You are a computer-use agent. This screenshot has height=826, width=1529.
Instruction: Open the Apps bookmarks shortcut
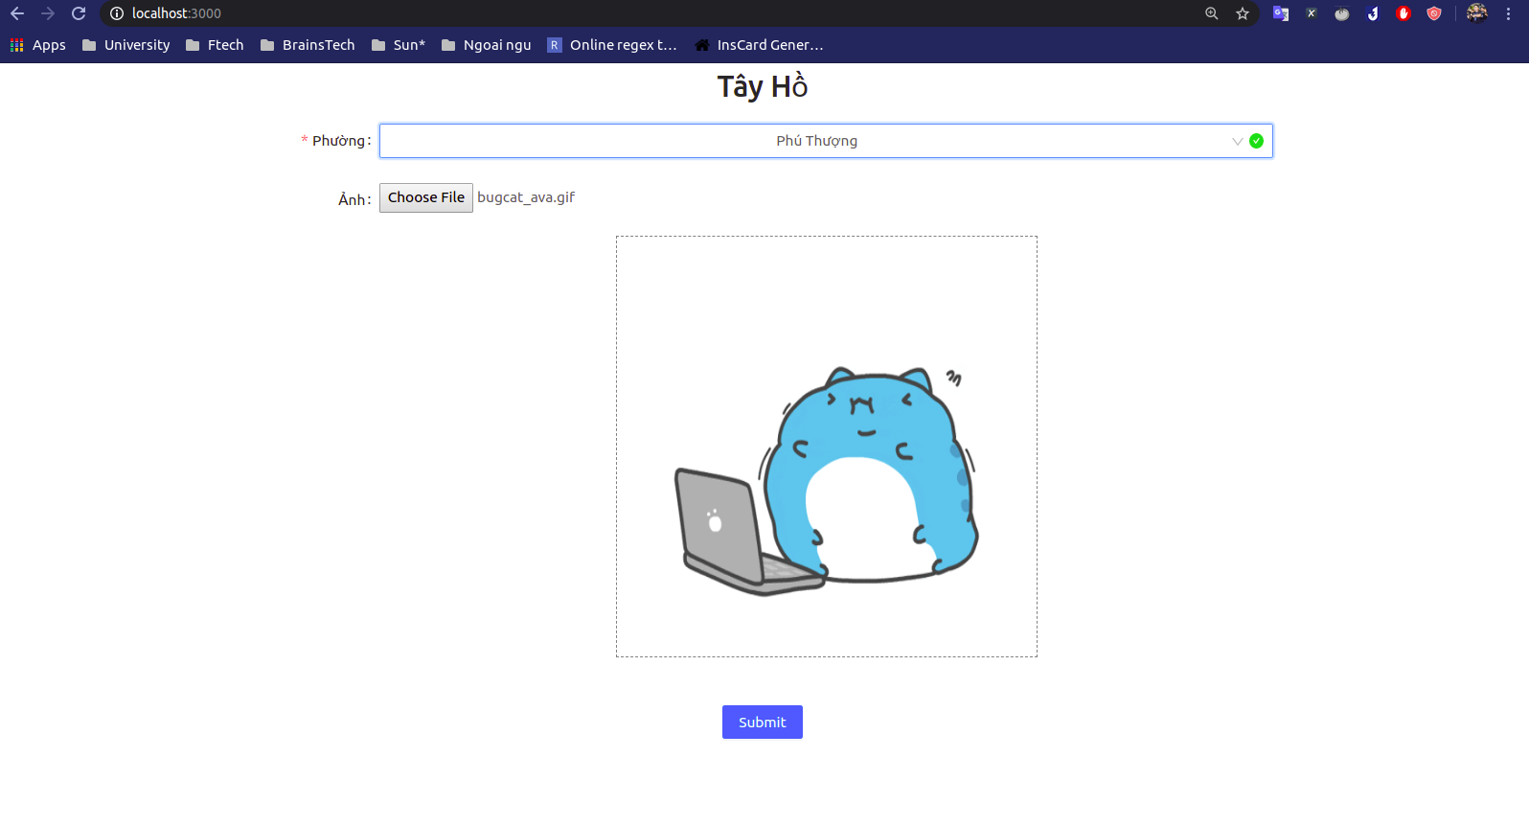click(38, 45)
